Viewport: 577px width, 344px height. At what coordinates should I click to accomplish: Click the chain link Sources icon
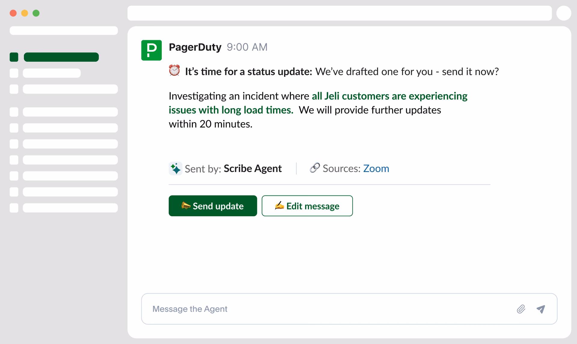[314, 168]
